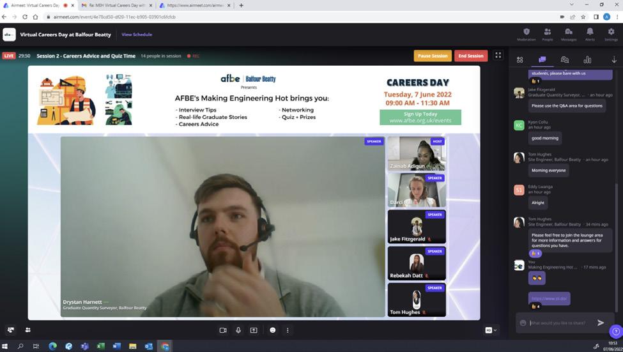Image resolution: width=623 pixels, height=352 pixels.
Task: Open Word from taskbar
Action: [x=116, y=346]
